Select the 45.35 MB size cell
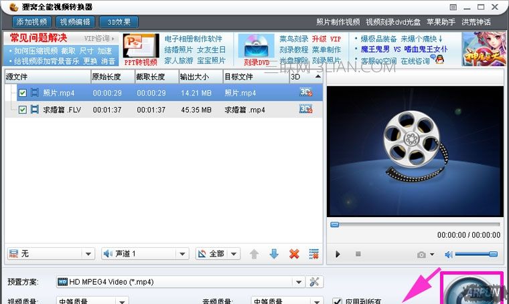 [196, 110]
